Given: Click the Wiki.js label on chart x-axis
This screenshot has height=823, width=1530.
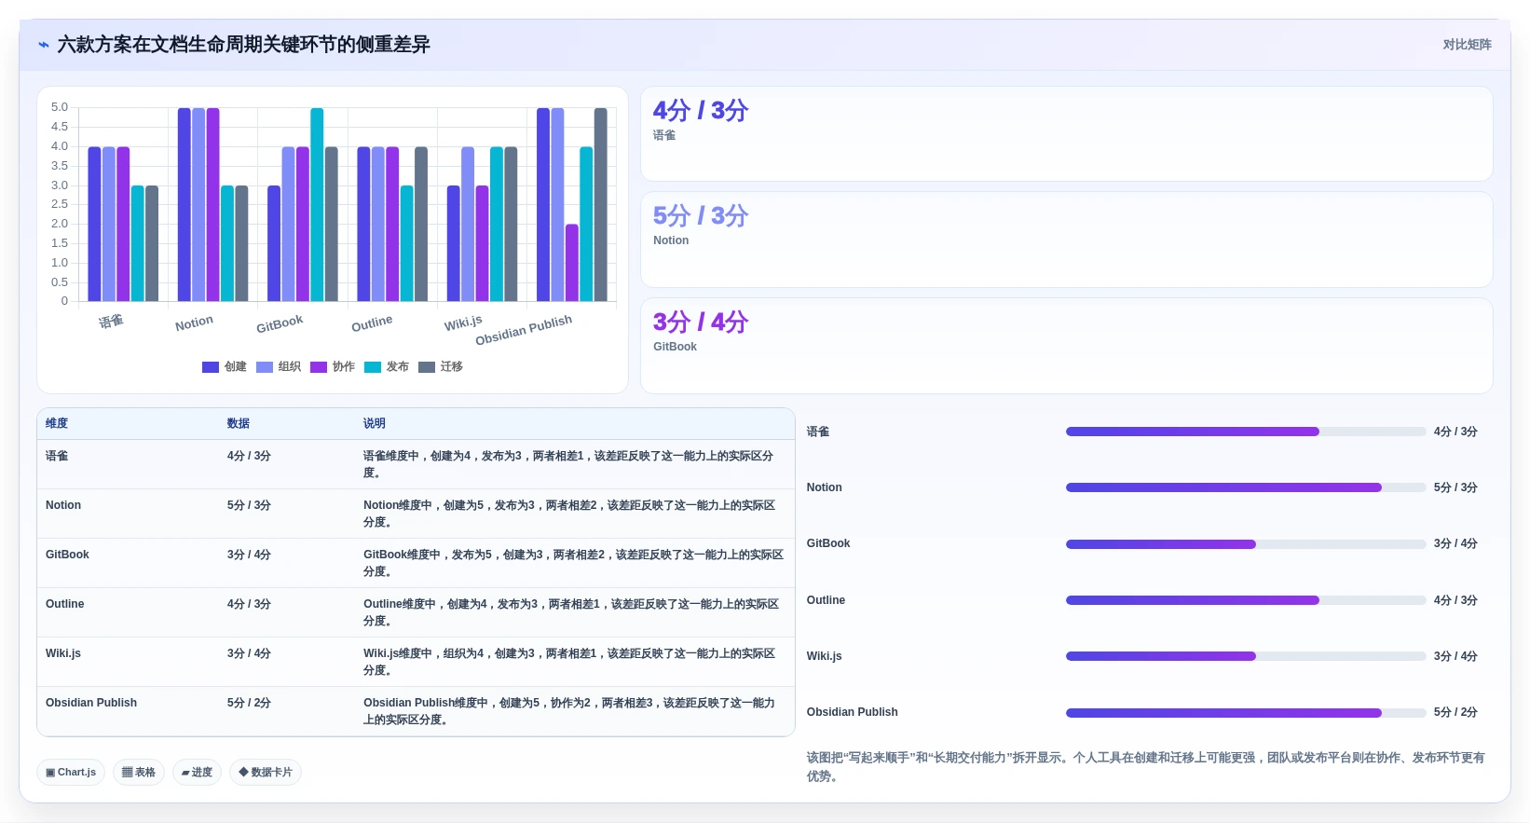Looking at the screenshot, I should tap(463, 323).
